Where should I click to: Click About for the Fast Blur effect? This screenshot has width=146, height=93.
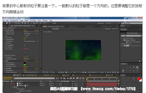[37, 68]
